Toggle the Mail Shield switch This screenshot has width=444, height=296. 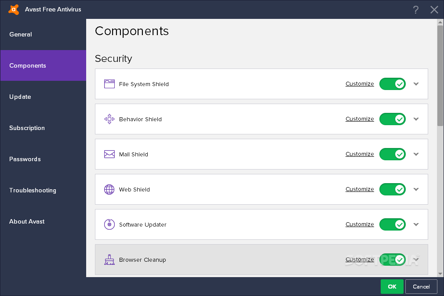tap(393, 154)
